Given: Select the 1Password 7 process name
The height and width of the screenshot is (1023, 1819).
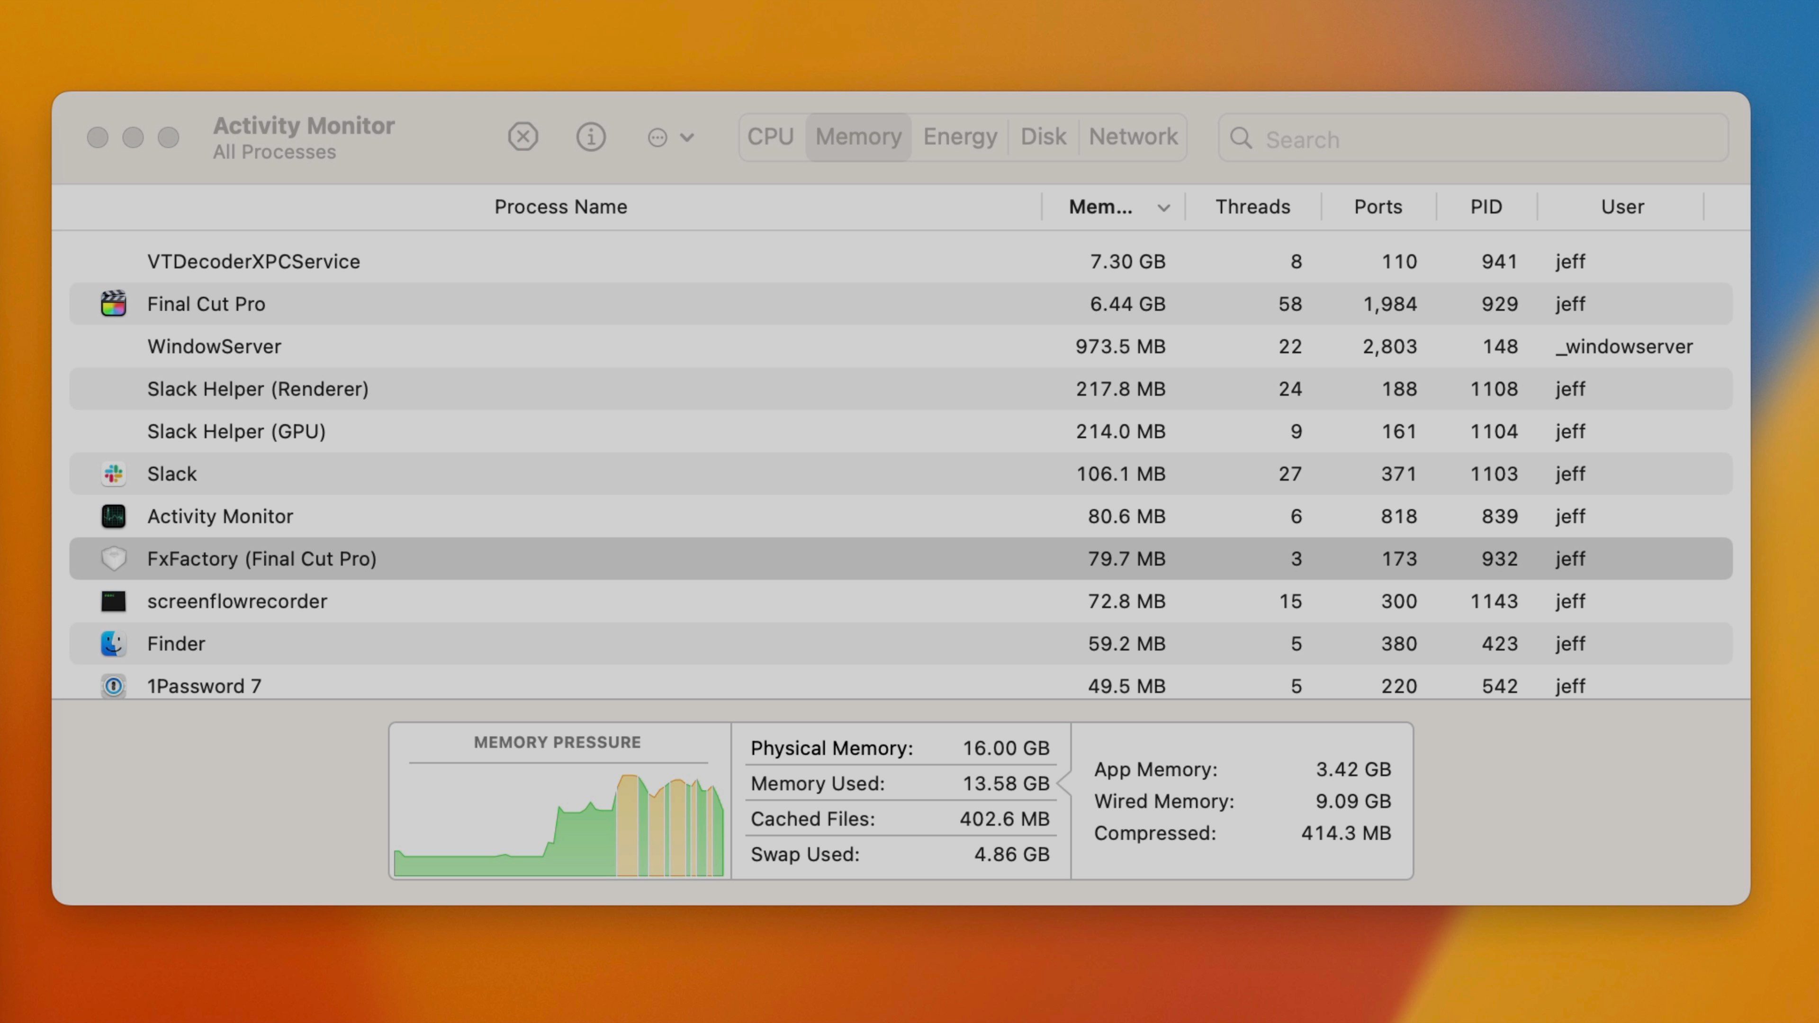Looking at the screenshot, I should (204, 685).
